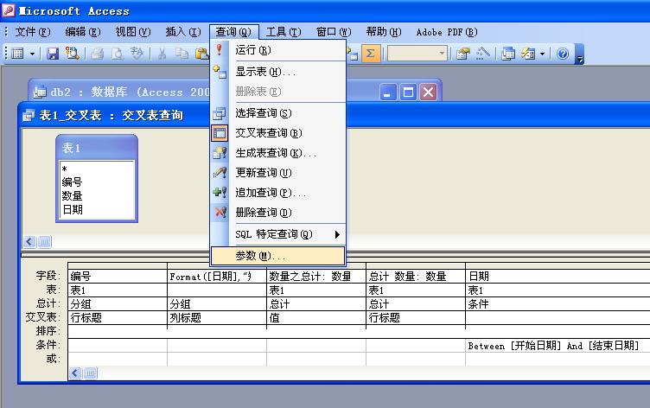Open the New Object dropdown arrow
Image resolution: width=650 pixels, height=408 pixels.
[542, 54]
